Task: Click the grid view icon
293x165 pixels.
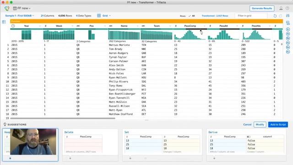Action: pyautogui.click(x=99, y=16)
